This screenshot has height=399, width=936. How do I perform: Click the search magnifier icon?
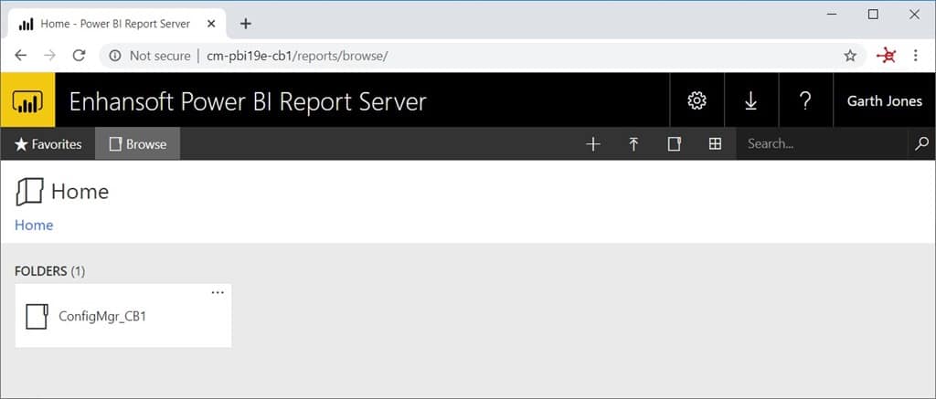(921, 143)
